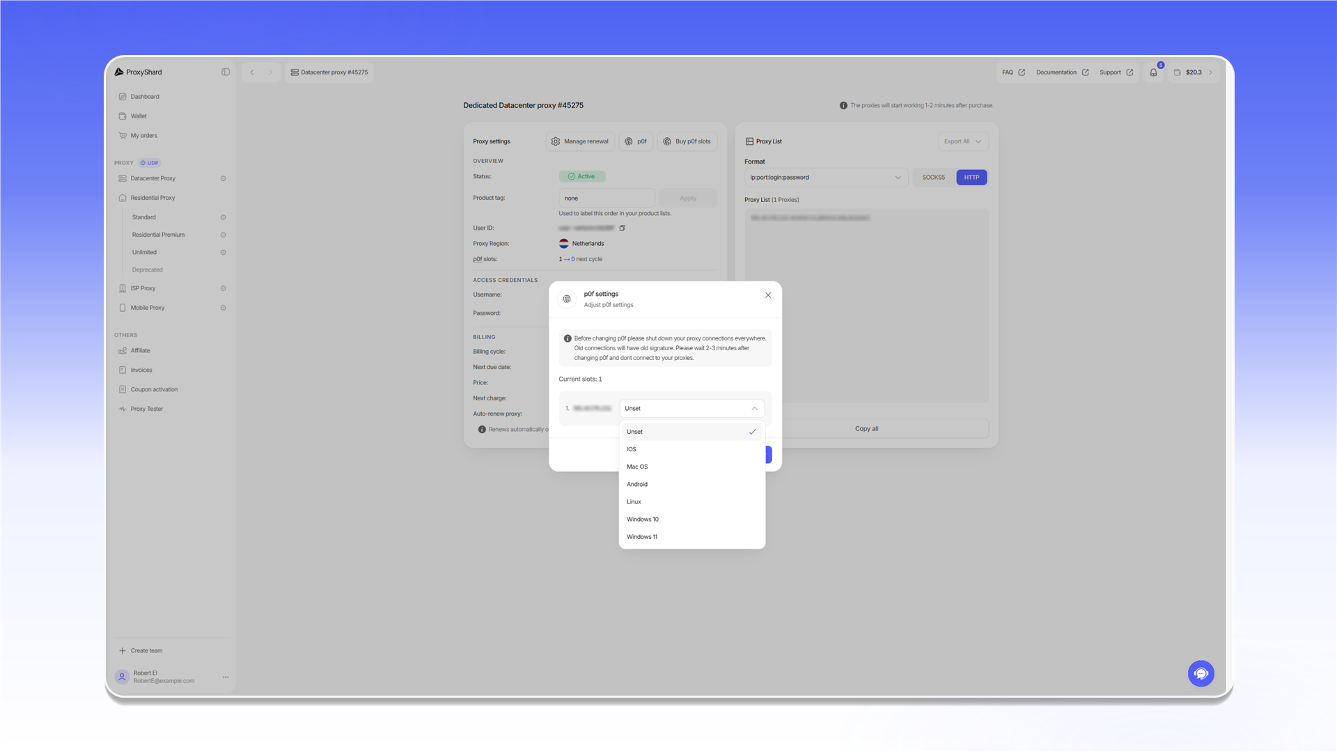Close the p0f settings dialog
The width and height of the screenshot is (1337, 752).
(768, 295)
